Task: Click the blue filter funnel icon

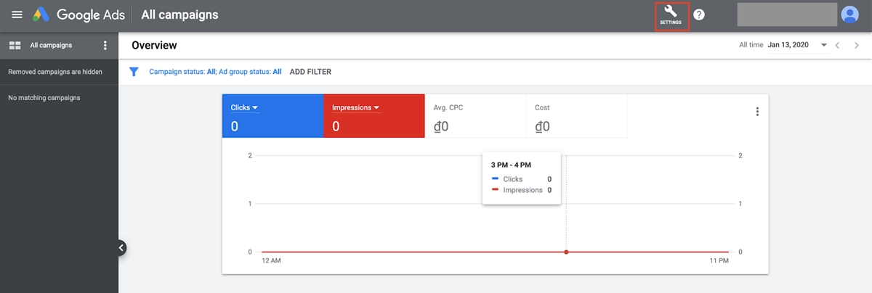Action: coord(134,72)
